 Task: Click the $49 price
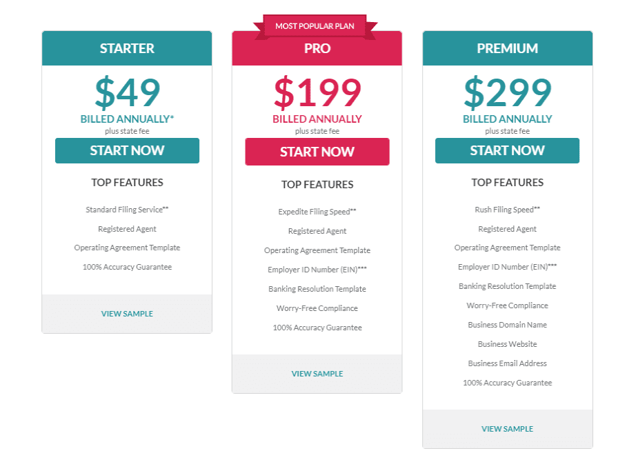[x=127, y=92]
